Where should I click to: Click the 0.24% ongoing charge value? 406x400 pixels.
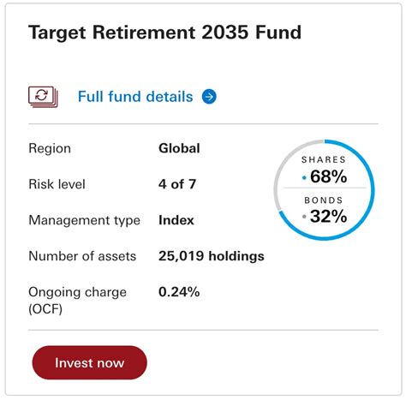(x=179, y=292)
